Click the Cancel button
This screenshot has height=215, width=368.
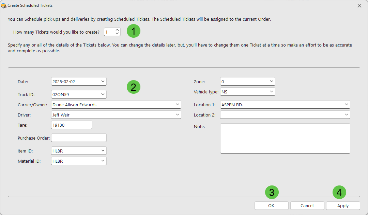coord(307,205)
